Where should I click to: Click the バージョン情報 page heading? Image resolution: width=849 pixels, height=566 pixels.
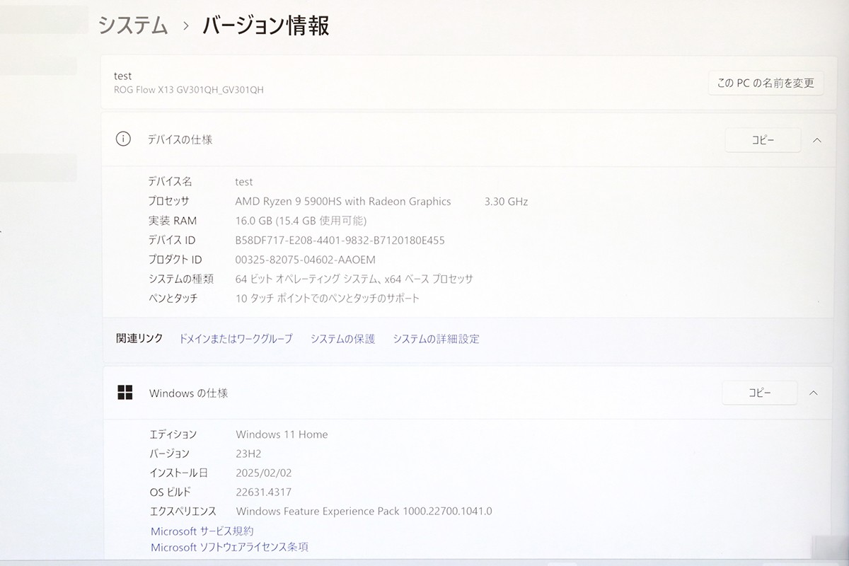[x=266, y=25]
